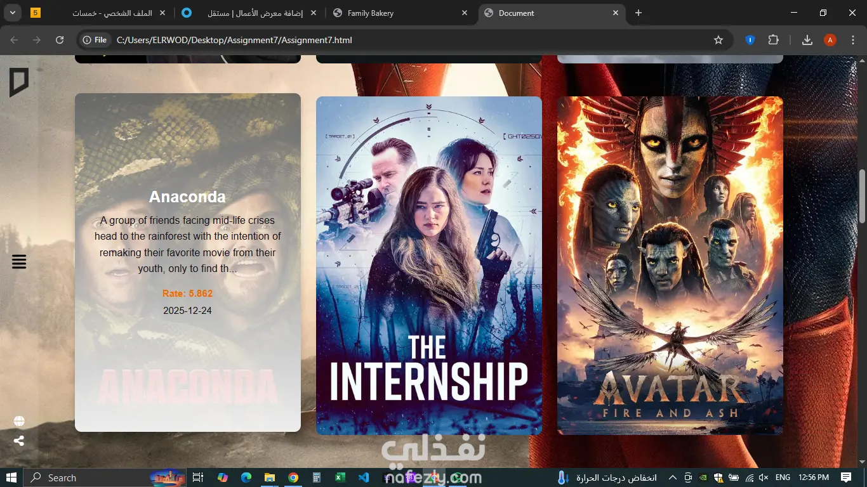Open a new browser tab
This screenshot has height=487, width=867.
(639, 13)
